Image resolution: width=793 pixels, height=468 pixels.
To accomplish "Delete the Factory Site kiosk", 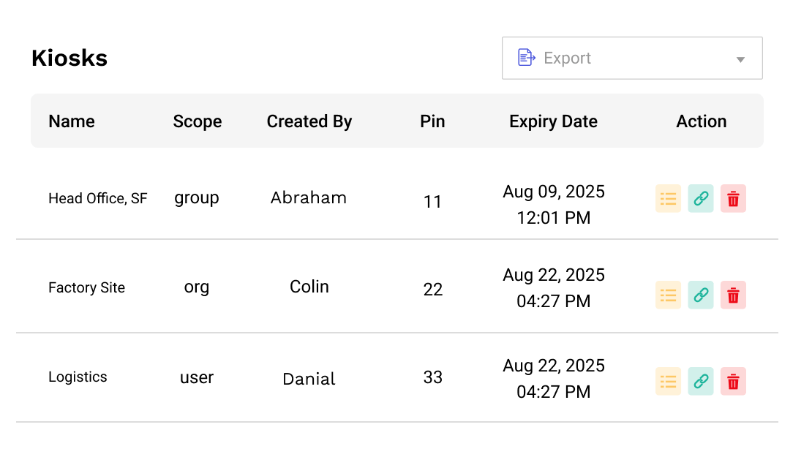I will (733, 295).
